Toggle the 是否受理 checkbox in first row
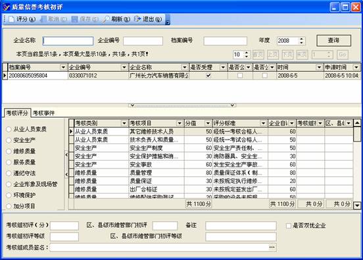Screen dimensions: 363x260 (208, 76)
